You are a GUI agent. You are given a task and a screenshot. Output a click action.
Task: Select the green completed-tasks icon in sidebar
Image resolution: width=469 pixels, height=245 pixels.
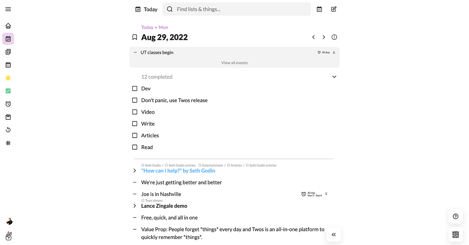coord(8,91)
